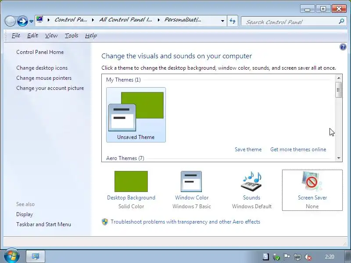Click the taskbar clock showing 2:20
The width and height of the screenshot is (351, 263).
pyautogui.click(x=330, y=257)
